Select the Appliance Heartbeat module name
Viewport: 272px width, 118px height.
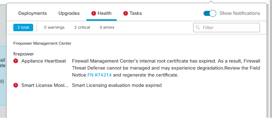tap(43, 61)
